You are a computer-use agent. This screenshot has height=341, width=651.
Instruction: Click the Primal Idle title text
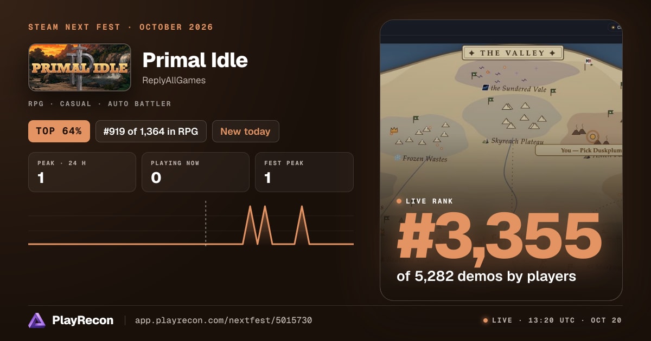[x=195, y=60]
